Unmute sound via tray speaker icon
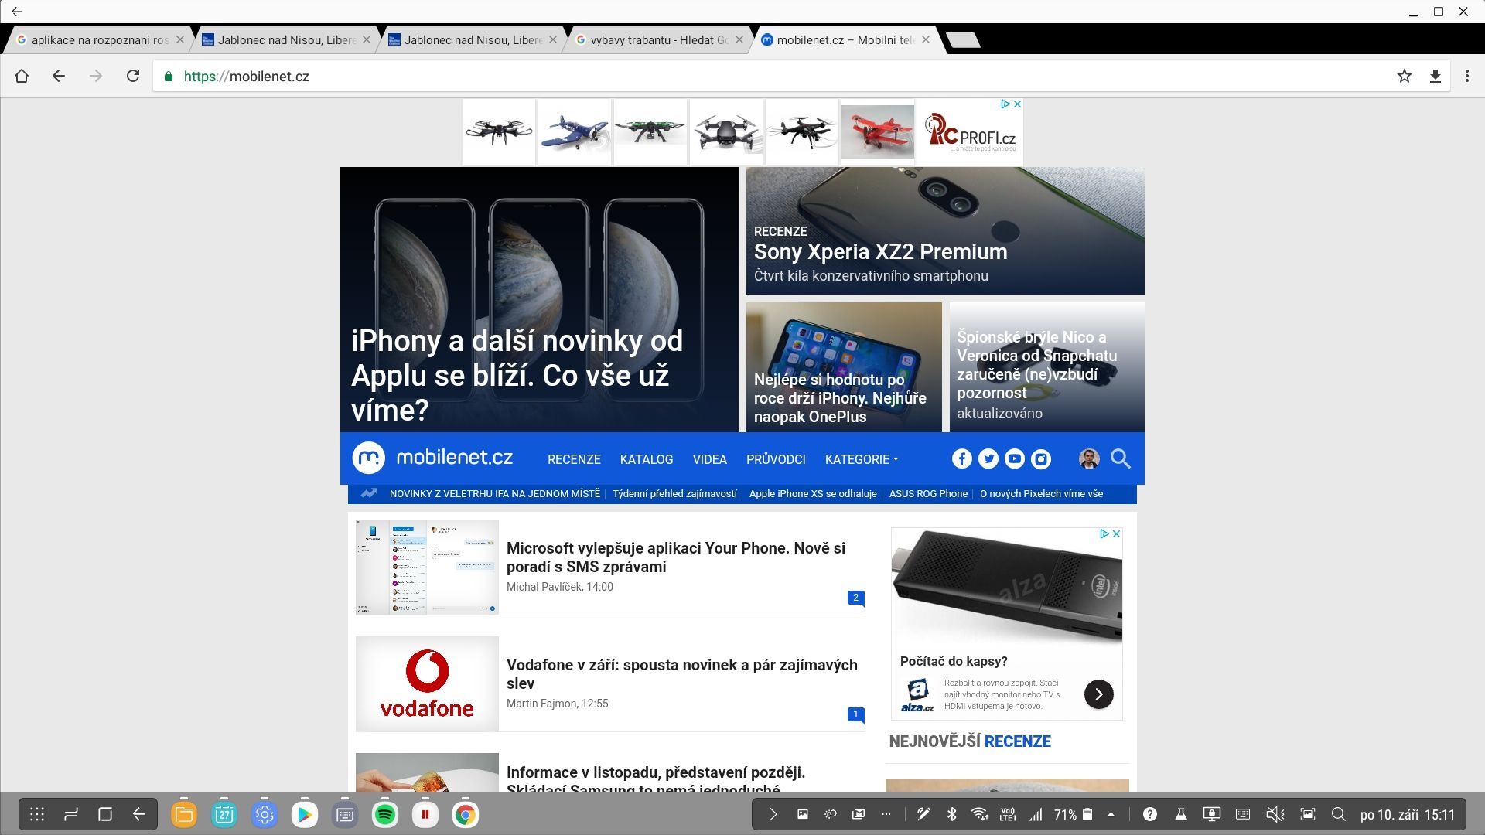The width and height of the screenshot is (1485, 835). [x=1274, y=814]
